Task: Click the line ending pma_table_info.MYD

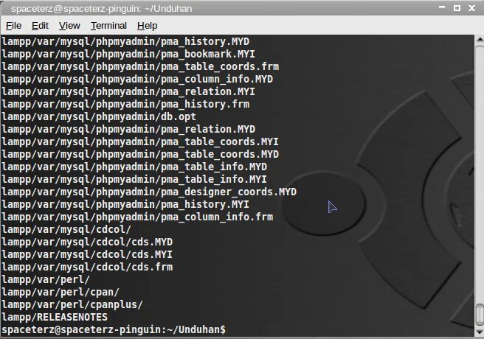Action: 134,167
